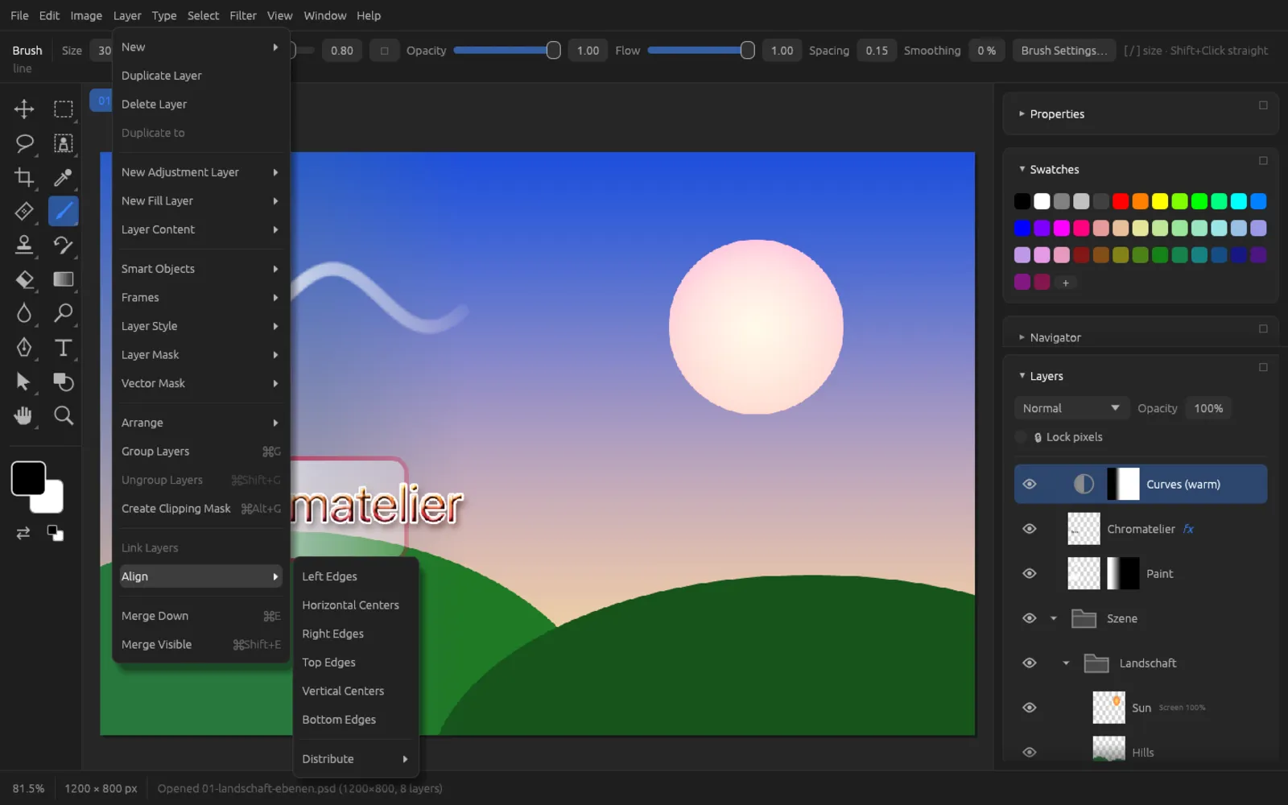Screen dimensions: 1288x805
Task: Open the Normal blend mode dropdown
Action: tap(1071, 408)
